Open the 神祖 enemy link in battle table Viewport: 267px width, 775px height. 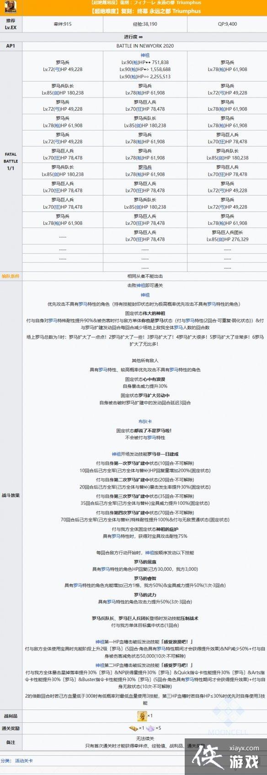pyautogui.click(x=145, y=55)
